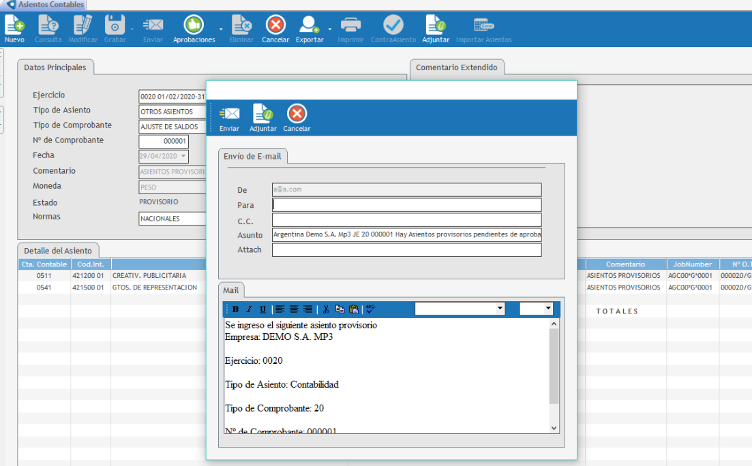Run the spell check icon in Mail toolbar
Screen dimensions: 752x466
pyautogui.click(x=370, y=309)
